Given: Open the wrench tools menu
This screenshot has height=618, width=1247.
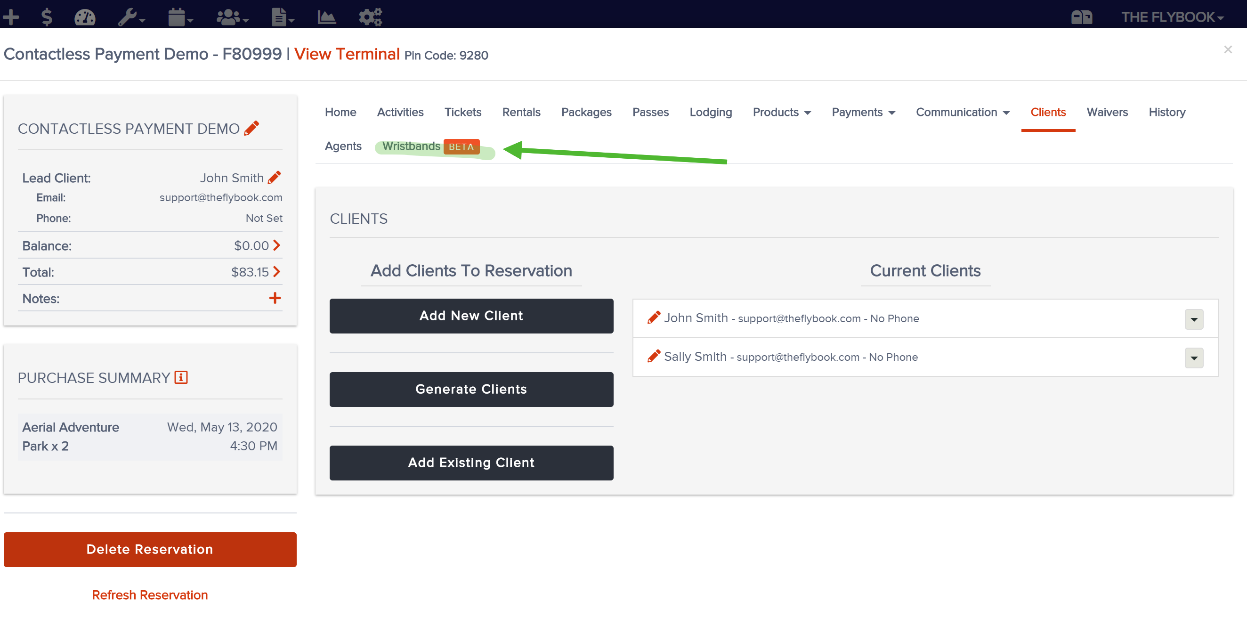Looking at the screenshot, I should (x=132, y=17).
